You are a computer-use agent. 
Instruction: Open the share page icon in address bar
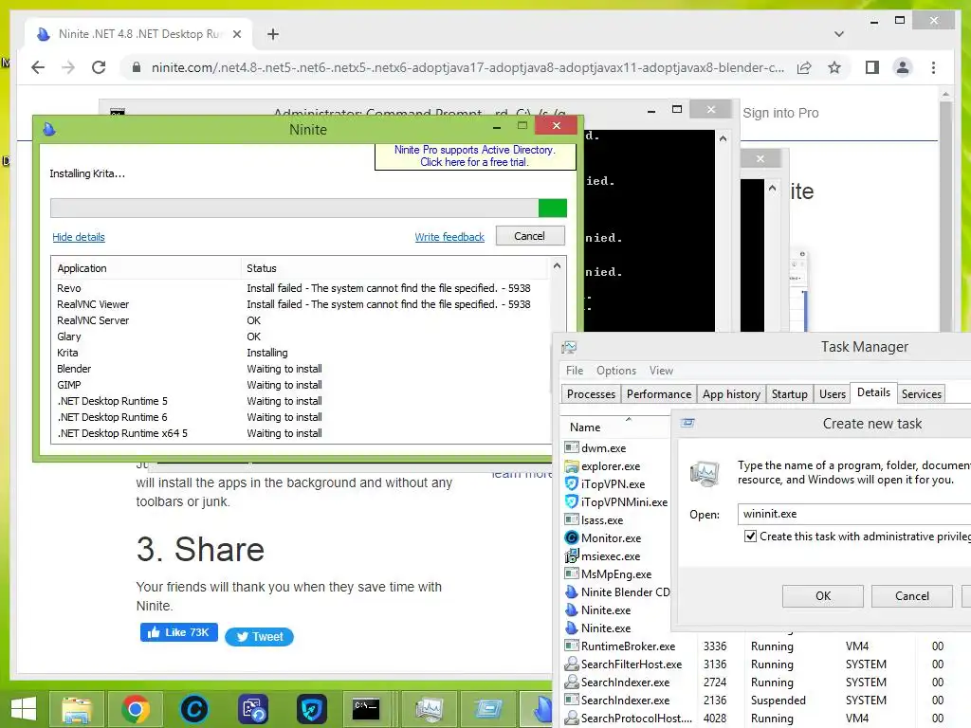804,67
